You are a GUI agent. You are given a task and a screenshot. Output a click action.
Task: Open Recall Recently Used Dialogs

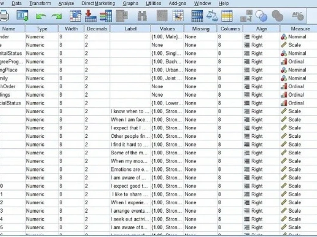(x=22, y=15)
